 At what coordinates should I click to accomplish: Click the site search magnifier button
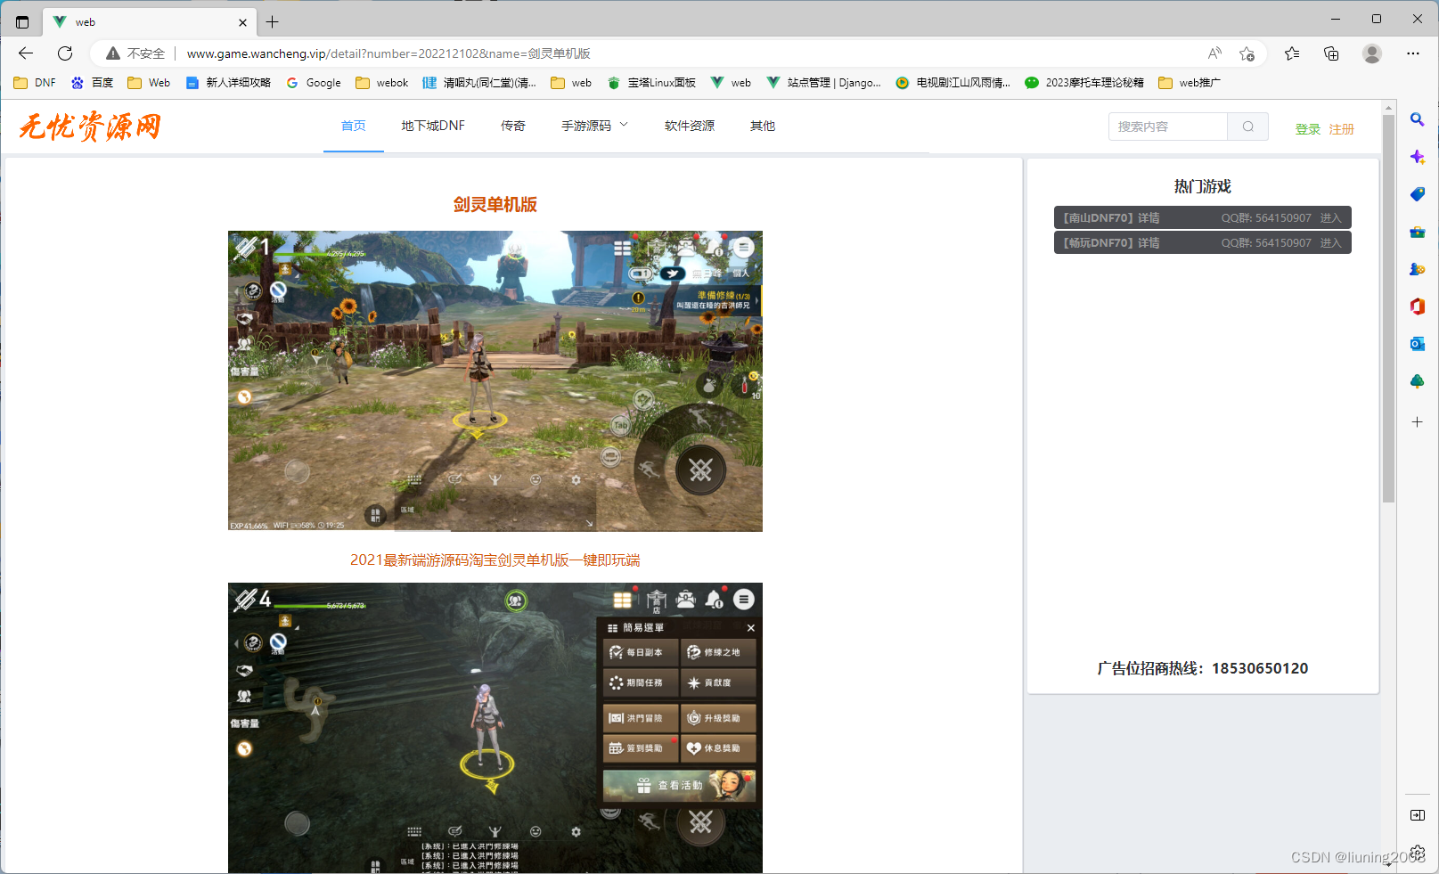pos(1248,127)
